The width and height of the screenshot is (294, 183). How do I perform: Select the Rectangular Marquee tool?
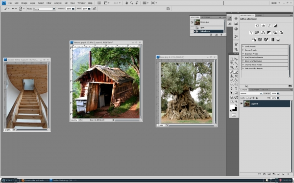coord(232,59)
